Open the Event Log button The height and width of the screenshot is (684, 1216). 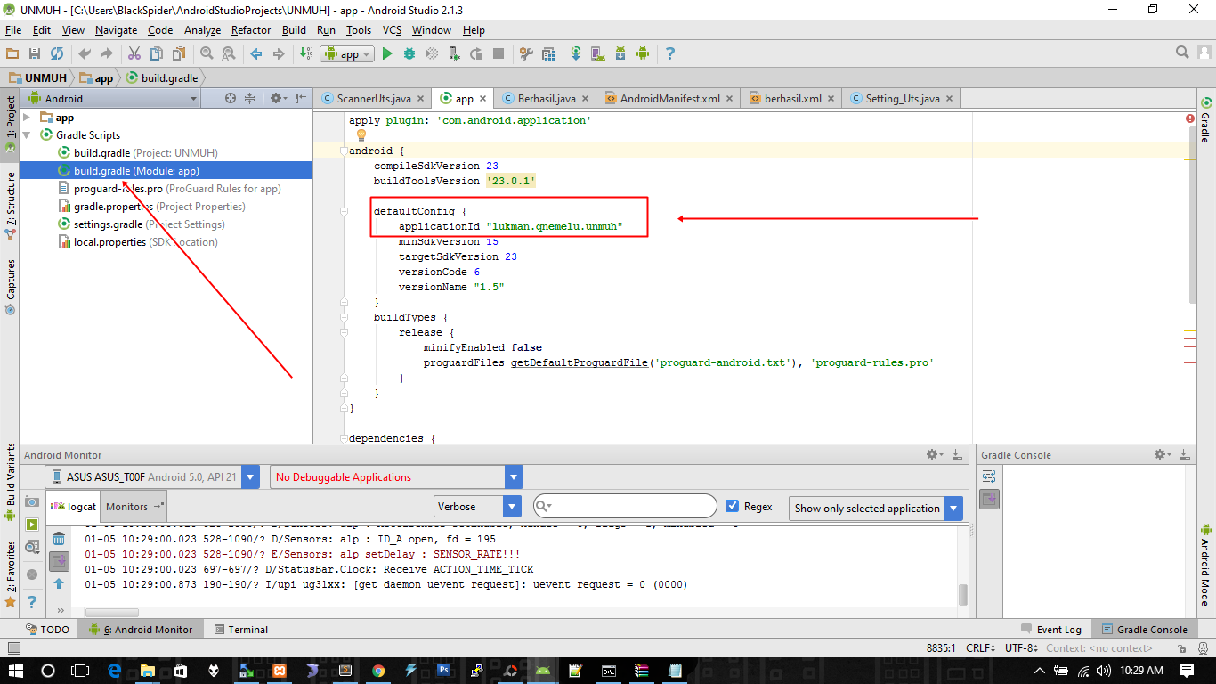[x=1050, y=629]
